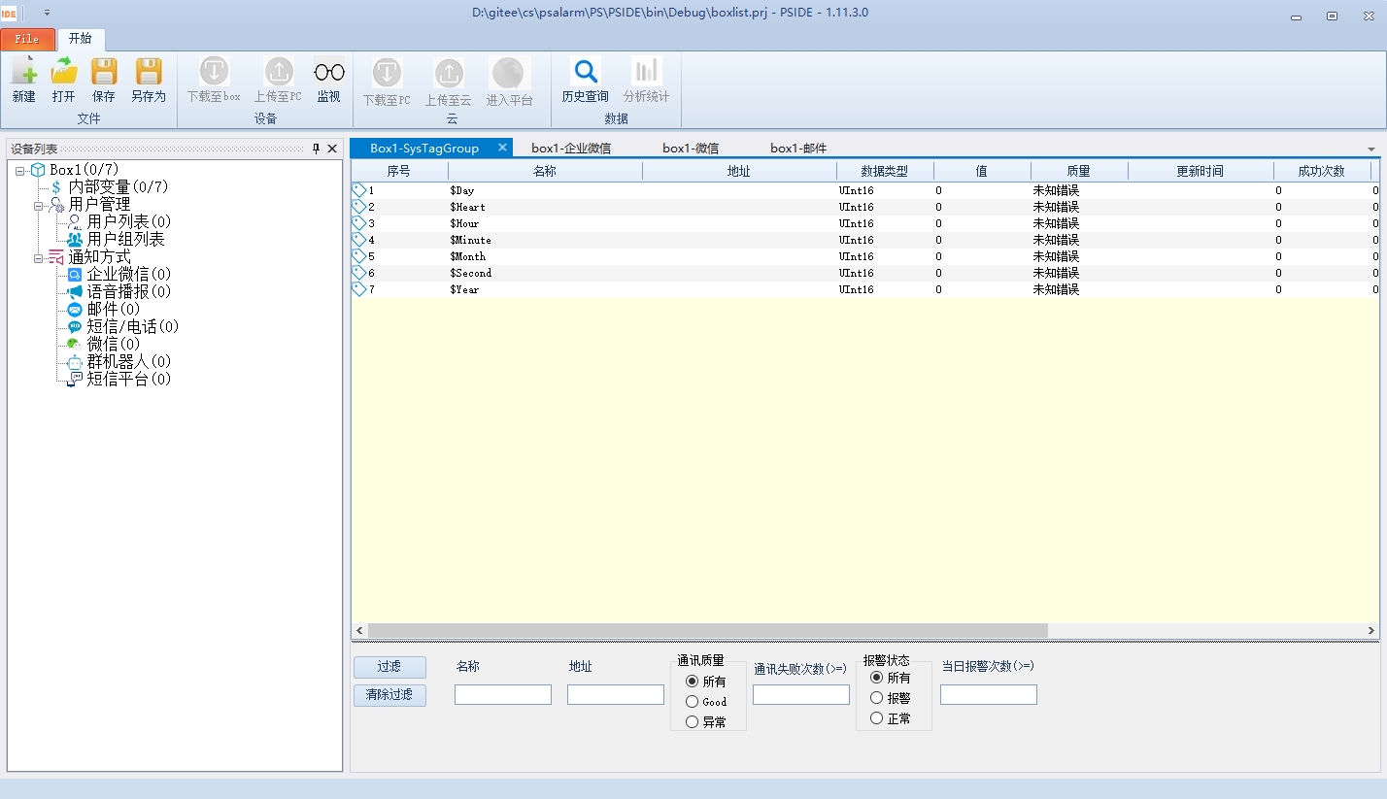Click tag icon of $Day row
Screen dimensions: 1387x799
tap(358, 190)
